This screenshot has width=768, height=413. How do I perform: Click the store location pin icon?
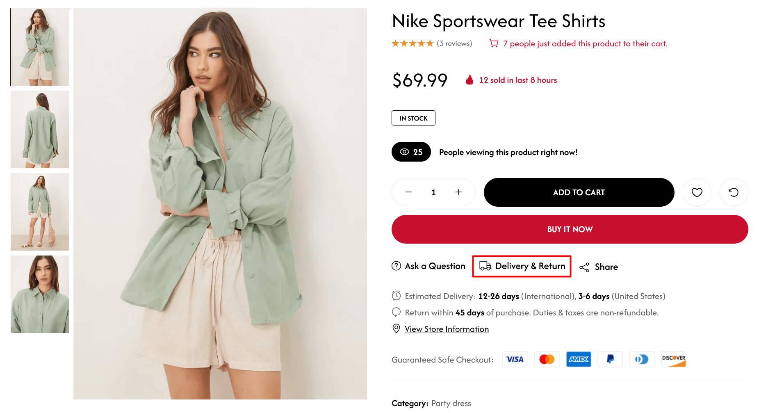point(396,329)
